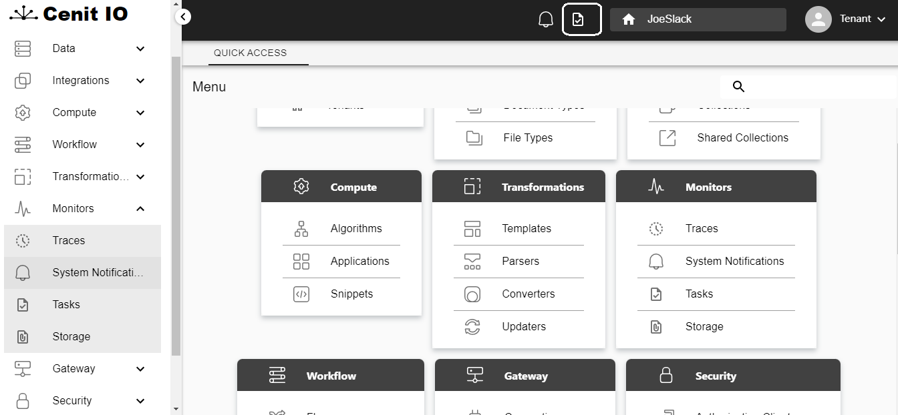Screen dimensions: 898x415
Task: Click the Algorithms icon in Compute card
Action: pyautogui.click(x=301, y=228)
